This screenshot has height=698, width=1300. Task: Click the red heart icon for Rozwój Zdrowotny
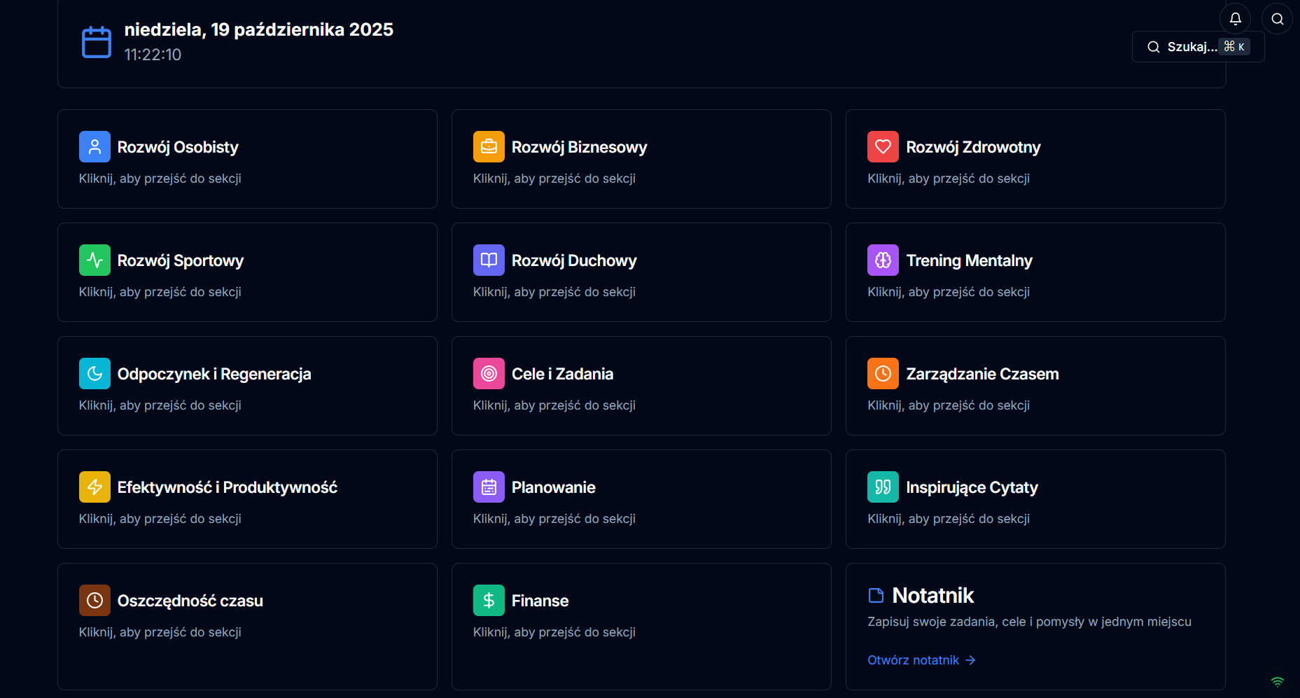tap(883, 147)
